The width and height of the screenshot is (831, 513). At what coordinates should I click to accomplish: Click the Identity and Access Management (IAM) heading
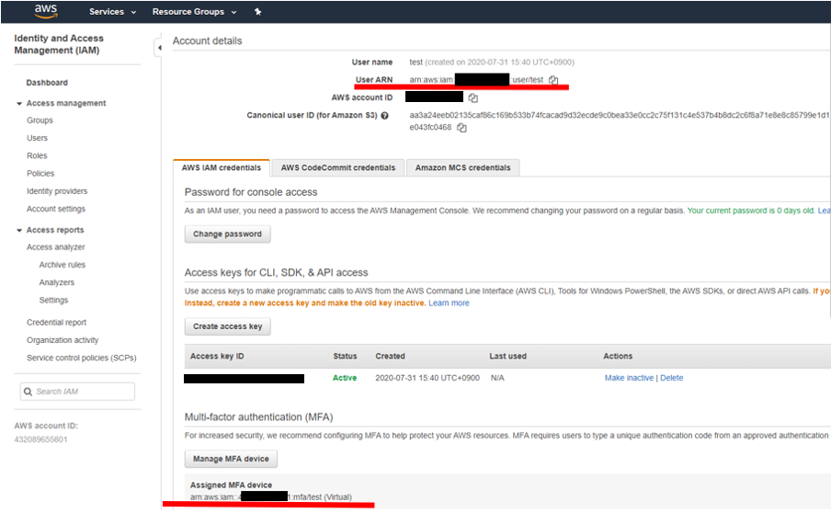[59, 44]
